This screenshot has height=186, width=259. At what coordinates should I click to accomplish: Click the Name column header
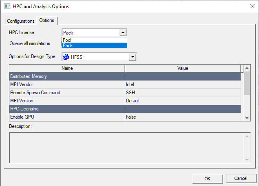tap(67, 68)
